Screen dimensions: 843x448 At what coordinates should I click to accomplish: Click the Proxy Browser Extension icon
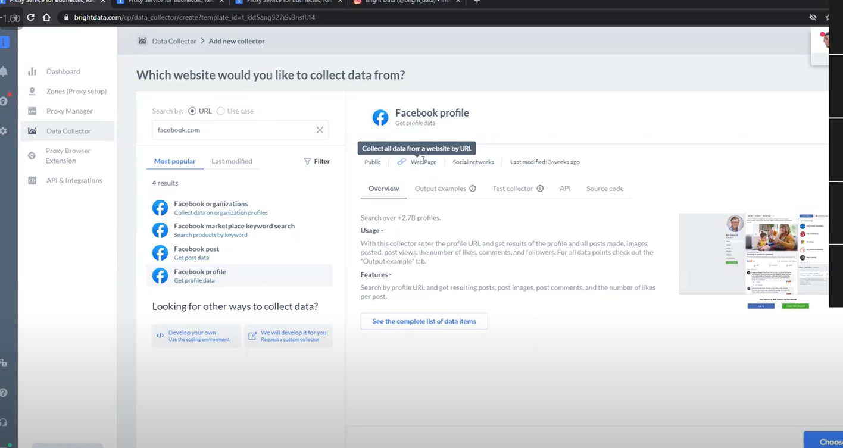pyautogui.click(x=32, y=155)
